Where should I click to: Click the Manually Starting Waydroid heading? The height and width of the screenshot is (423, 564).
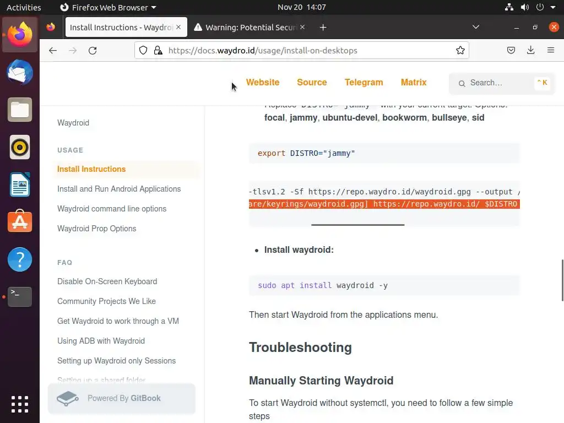(x=321, y=381)
